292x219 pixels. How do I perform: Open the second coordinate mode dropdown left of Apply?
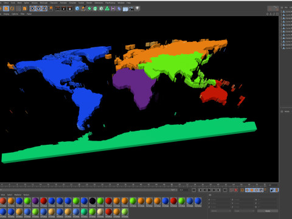(x=244, y=211)
